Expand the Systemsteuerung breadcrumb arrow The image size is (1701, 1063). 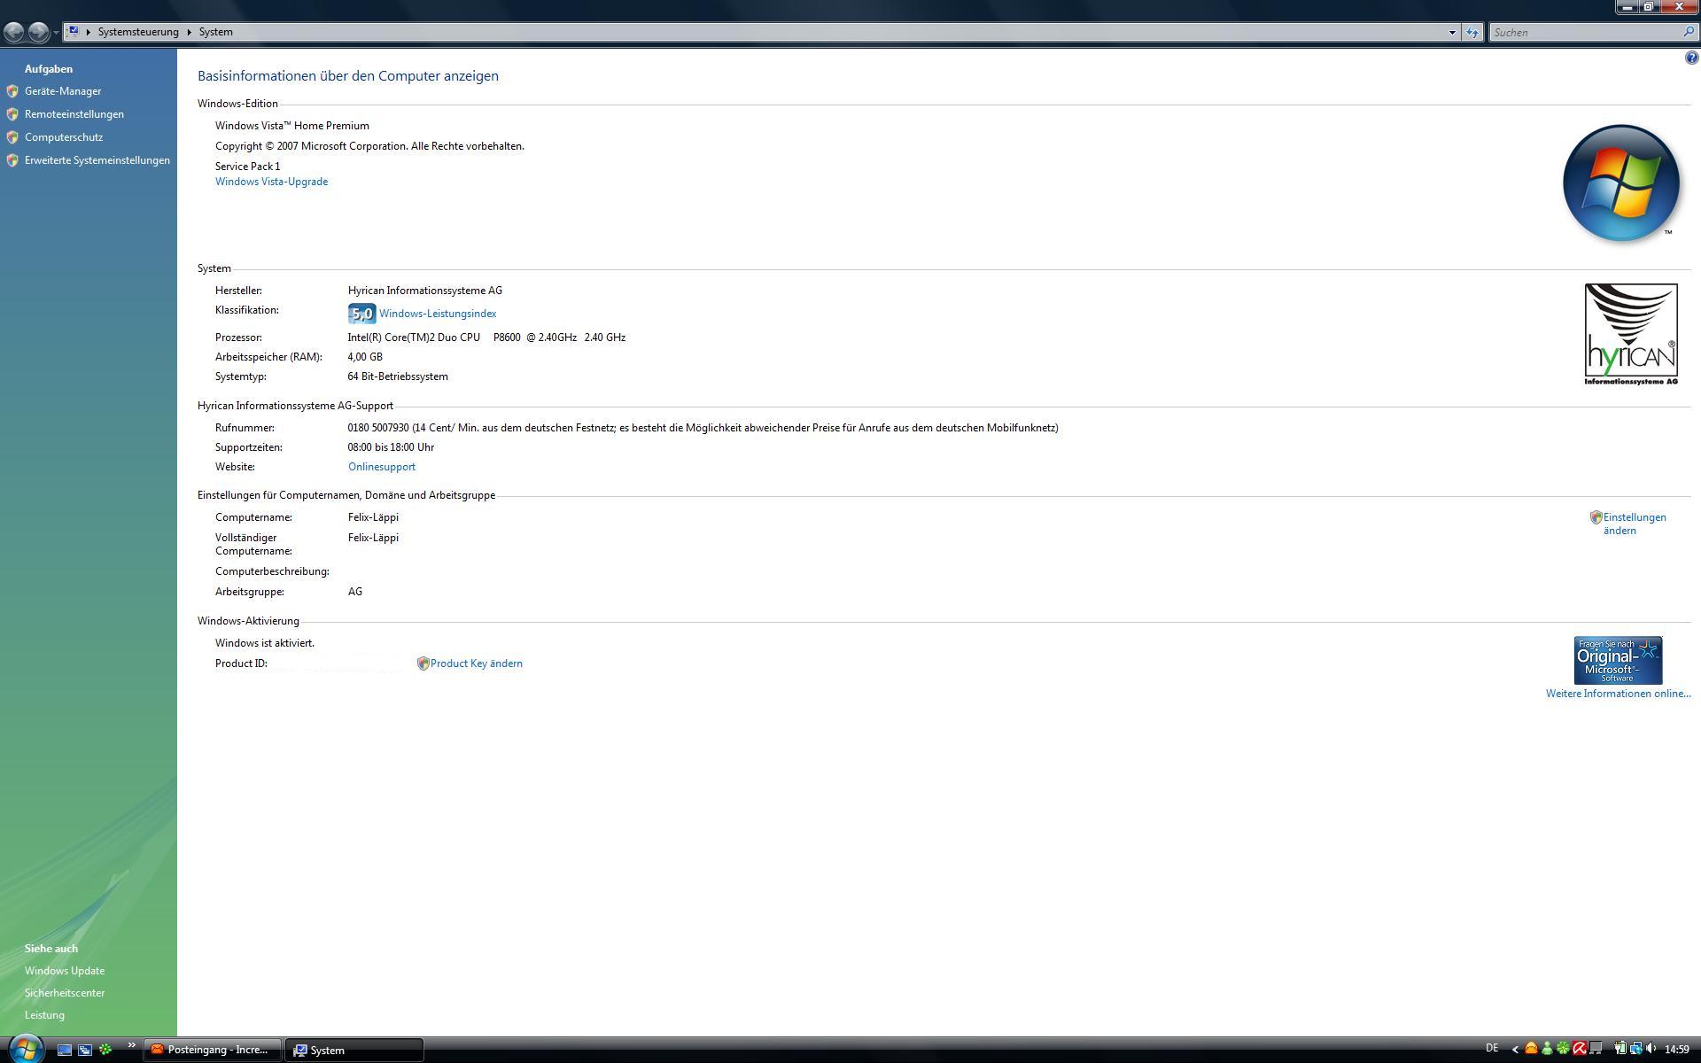(x=189, y=32)
